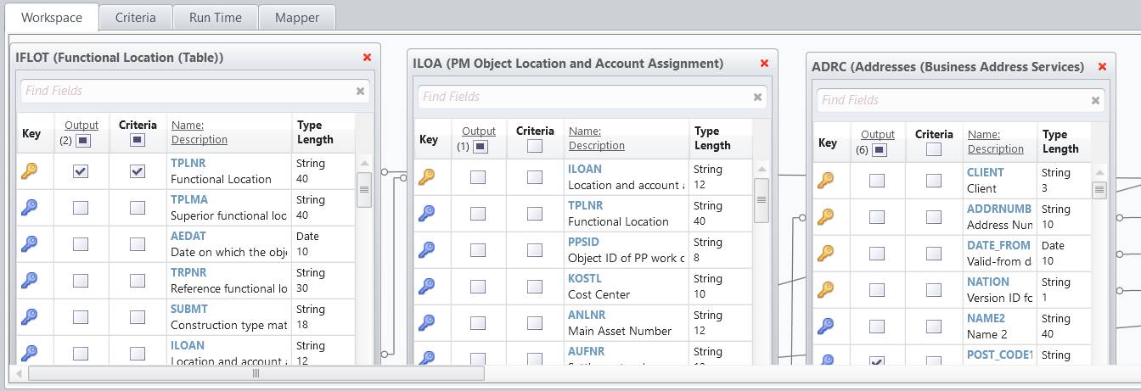1141x391 pixels.
Task: Enable the Criteria checkbox for PPSID
Action: coord(535,250)
